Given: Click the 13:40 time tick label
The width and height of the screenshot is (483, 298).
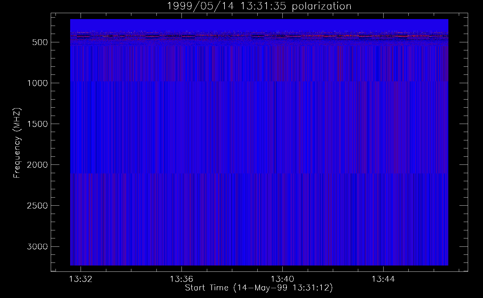Looking at the screenshot, I should [x=282, y=279].
